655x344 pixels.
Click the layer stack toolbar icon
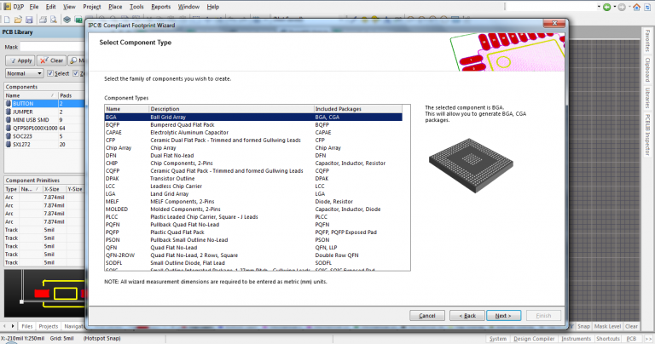pyautogui.click(x=67, y=20)
